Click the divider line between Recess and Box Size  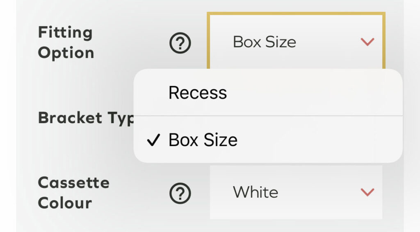(267, 116)
